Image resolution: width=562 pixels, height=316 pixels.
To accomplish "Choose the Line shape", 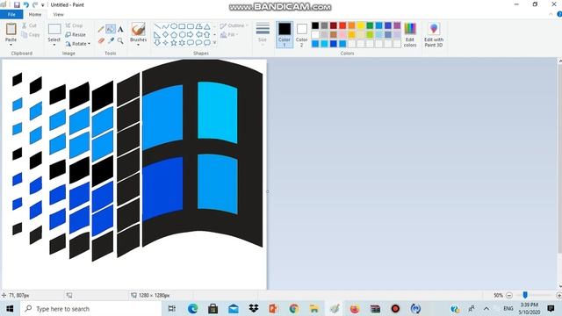I will (x=157, y=26).
